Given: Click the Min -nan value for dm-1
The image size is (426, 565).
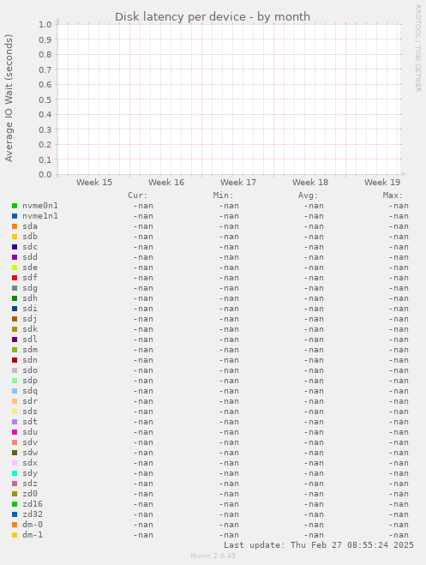Looking at the screenshot, I should pyautogui.click(x=229, y=535).
